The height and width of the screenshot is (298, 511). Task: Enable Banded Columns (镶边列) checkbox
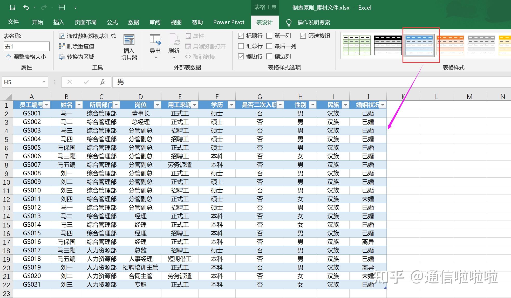pyautogui.click(x=269, y=57)
